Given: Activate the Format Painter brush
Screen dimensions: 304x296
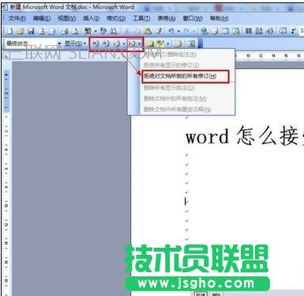Looking at the screenshot, I should point(159,31).
